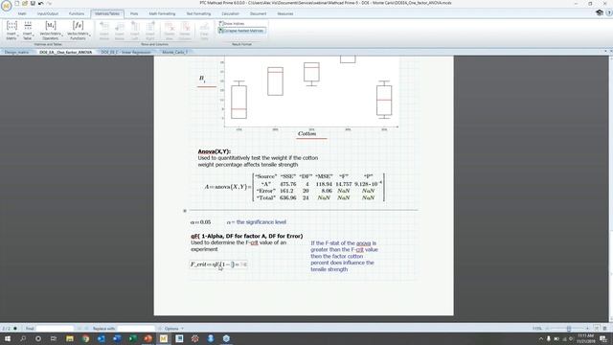Open Vector/Matrix Operators gallery
Viewport: 613px width, 345px height.
click(51, 31)
